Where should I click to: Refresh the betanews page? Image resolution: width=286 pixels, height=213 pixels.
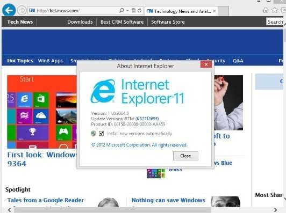point(140,10)
